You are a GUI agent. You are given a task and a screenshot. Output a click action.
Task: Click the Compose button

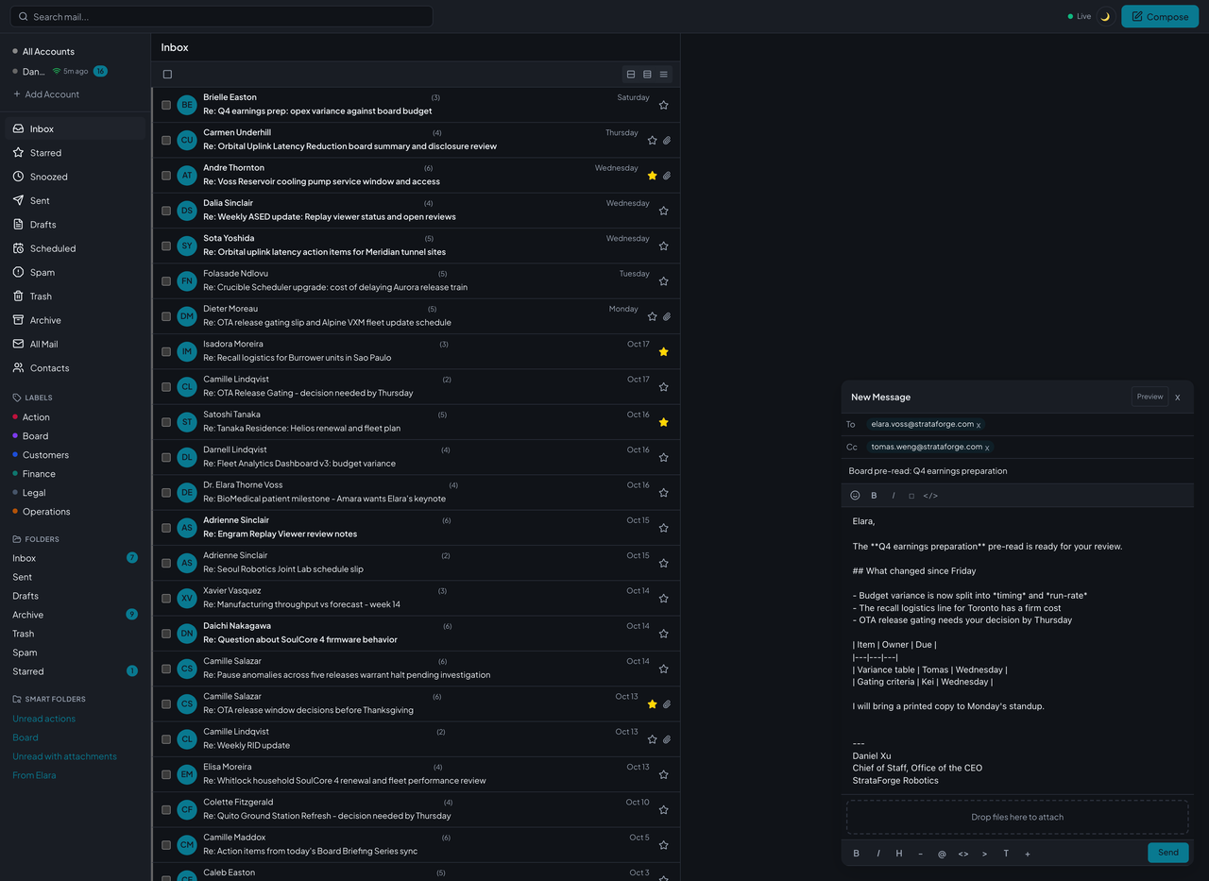1160,16
